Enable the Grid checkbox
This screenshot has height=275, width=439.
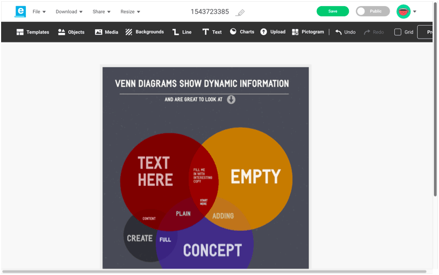pos(398,32)
